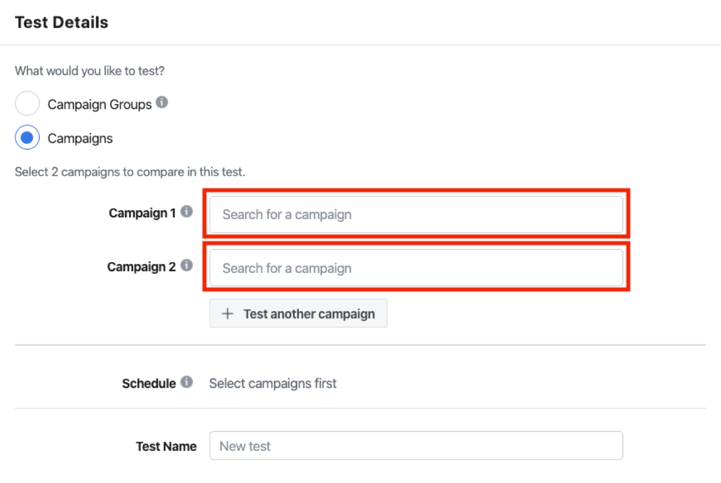Click the plus icon on Test another campaign
The width and height of the screenshot is (721, 483).
click(x=227, y=313)
